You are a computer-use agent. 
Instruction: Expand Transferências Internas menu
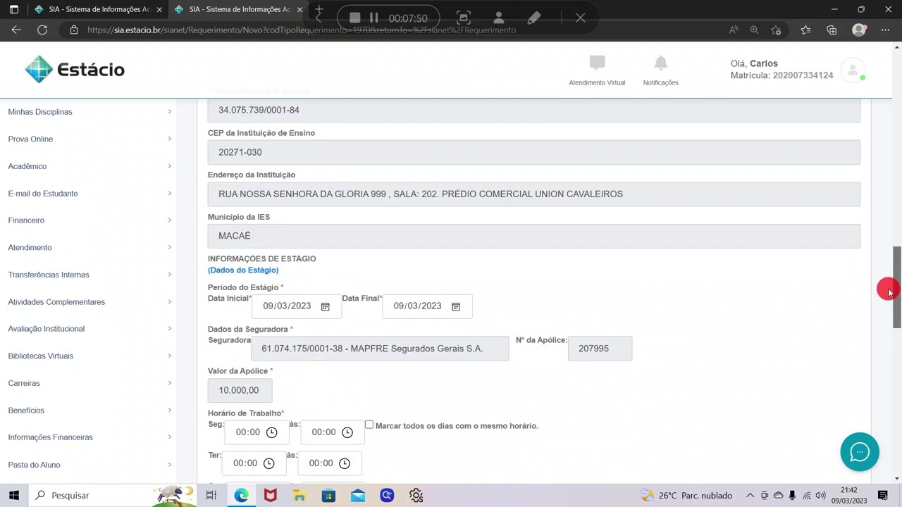pos(89,275)
